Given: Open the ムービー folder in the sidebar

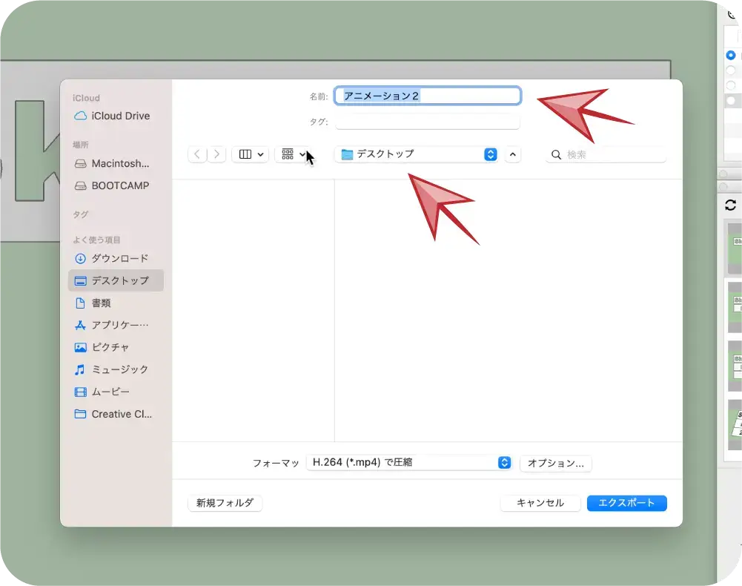Looking at the screenshot, I should (x=110, y=392).
